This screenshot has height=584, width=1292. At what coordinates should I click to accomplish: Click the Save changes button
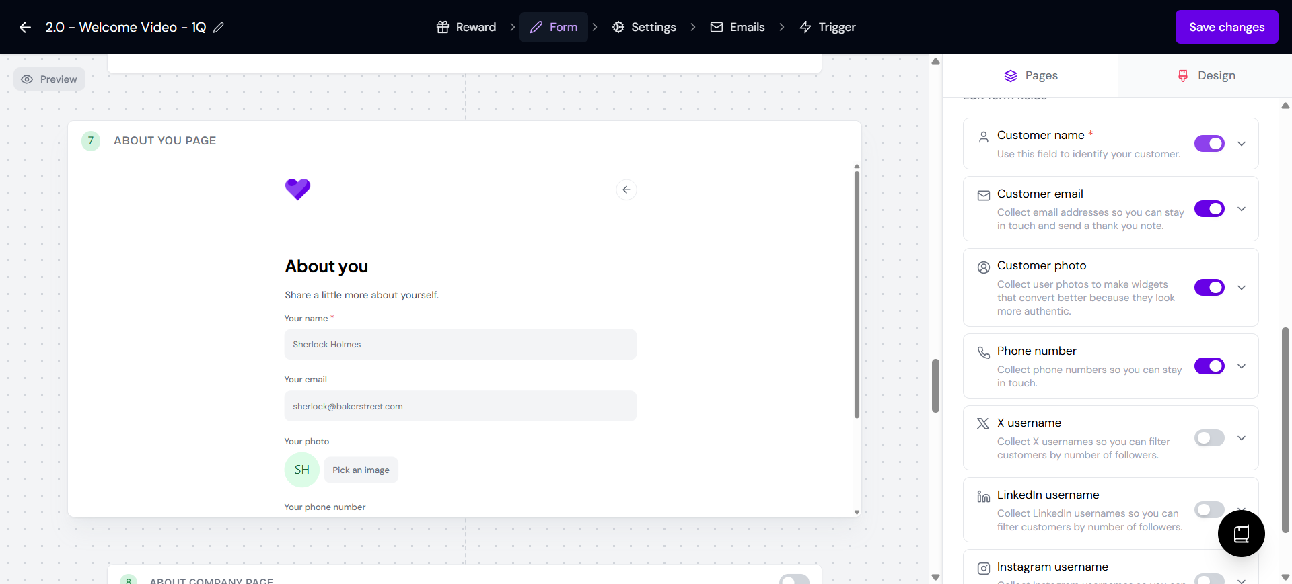tap(1226, 27)
